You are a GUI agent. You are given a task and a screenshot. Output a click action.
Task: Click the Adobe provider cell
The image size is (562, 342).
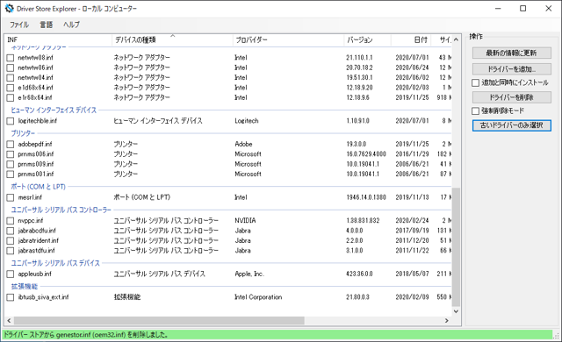tap(244, 144)
